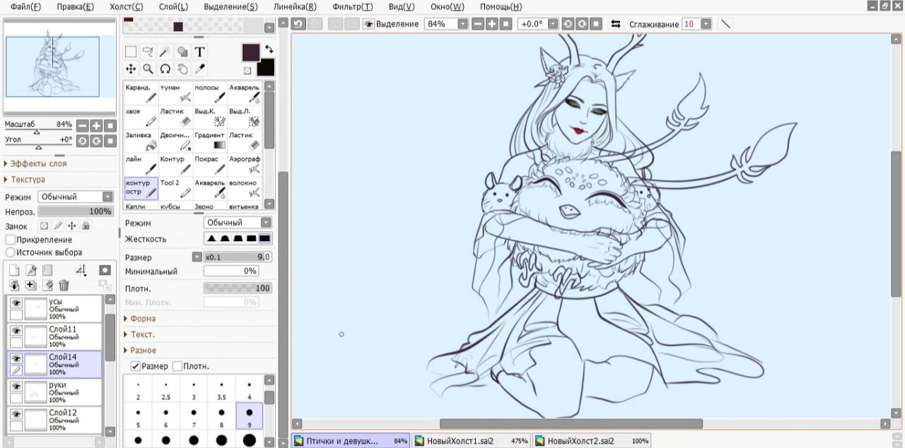This screenshot has width=905, height=448.
Task: Expand the Эффекты слоя section
Action: [35, 163]
